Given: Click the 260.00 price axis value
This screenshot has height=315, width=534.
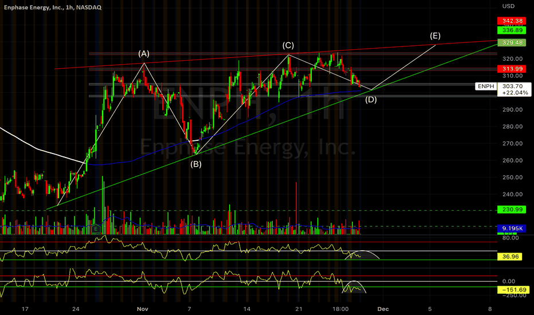Looking at the screenshot, I should (512, 160).
